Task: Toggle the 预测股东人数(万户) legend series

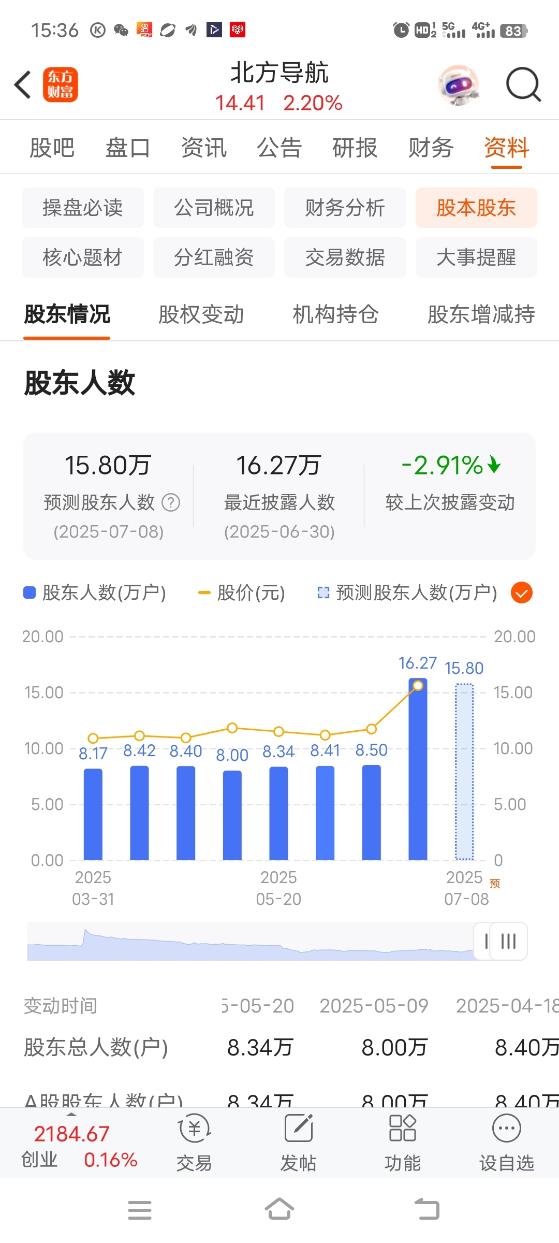Action: 407,592
